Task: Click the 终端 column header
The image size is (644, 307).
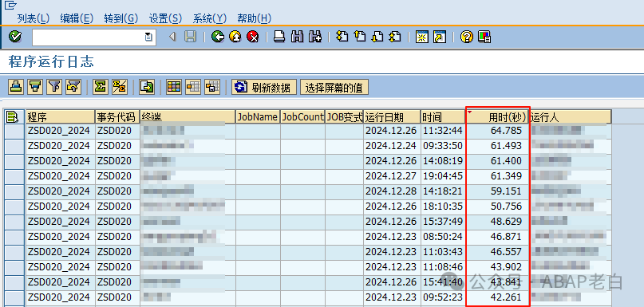Action: click(188, 117)
